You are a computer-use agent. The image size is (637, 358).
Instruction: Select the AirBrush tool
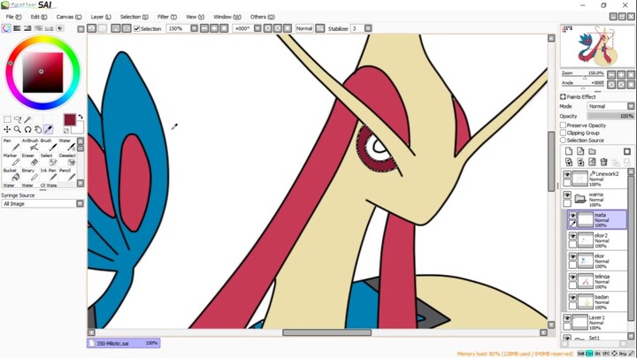[30, 144]
